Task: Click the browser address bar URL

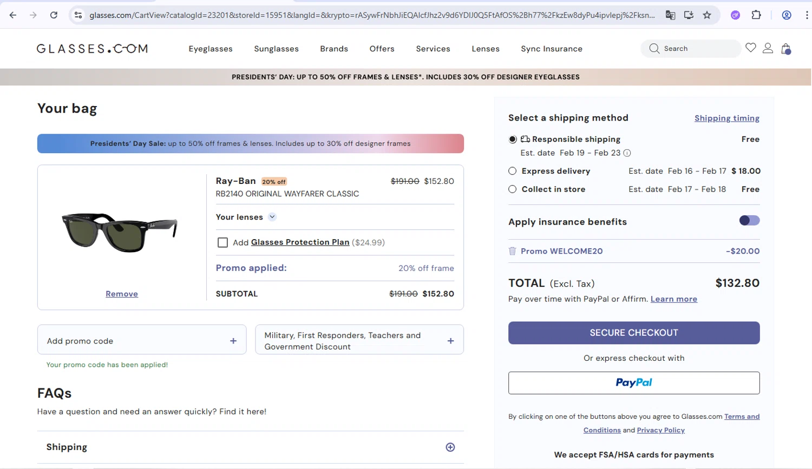Action: [372, 15]
